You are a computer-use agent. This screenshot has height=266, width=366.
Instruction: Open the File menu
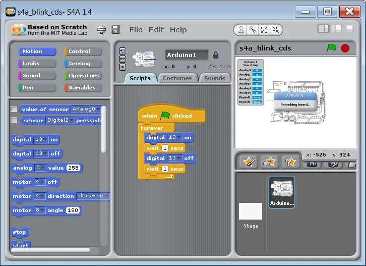coord(136,30)
